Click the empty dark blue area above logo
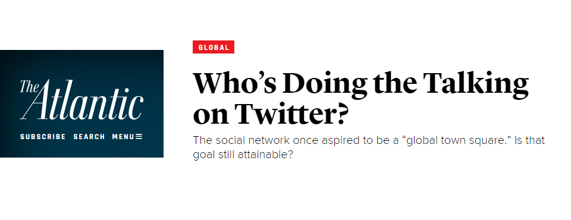The image size is (571, 220). point(81,62)
